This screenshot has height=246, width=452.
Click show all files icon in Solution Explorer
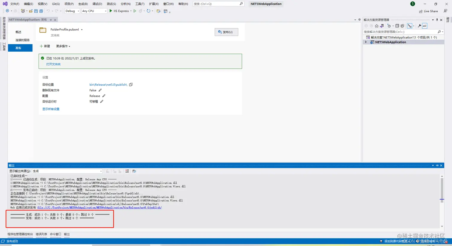tap(402, 26)
